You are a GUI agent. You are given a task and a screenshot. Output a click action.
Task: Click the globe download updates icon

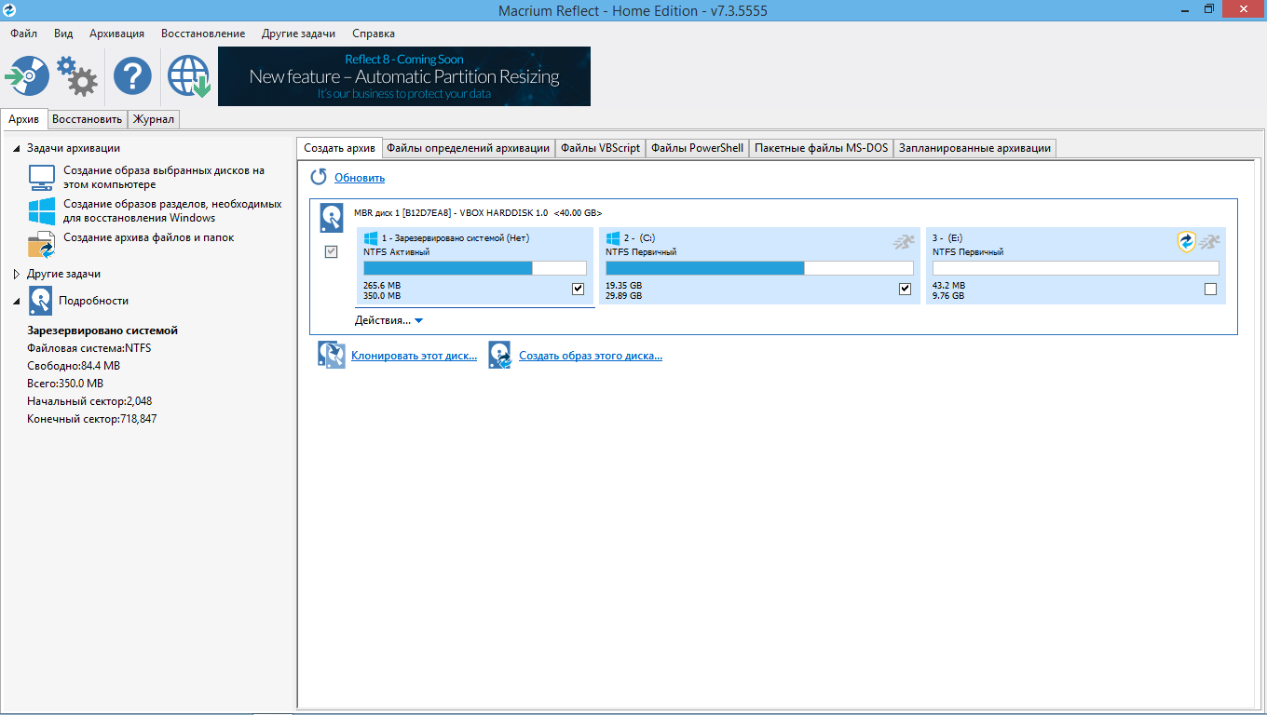tap(189, 75)
